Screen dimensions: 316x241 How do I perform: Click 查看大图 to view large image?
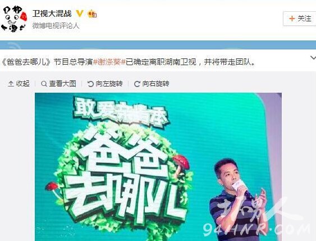click(58, 84)
